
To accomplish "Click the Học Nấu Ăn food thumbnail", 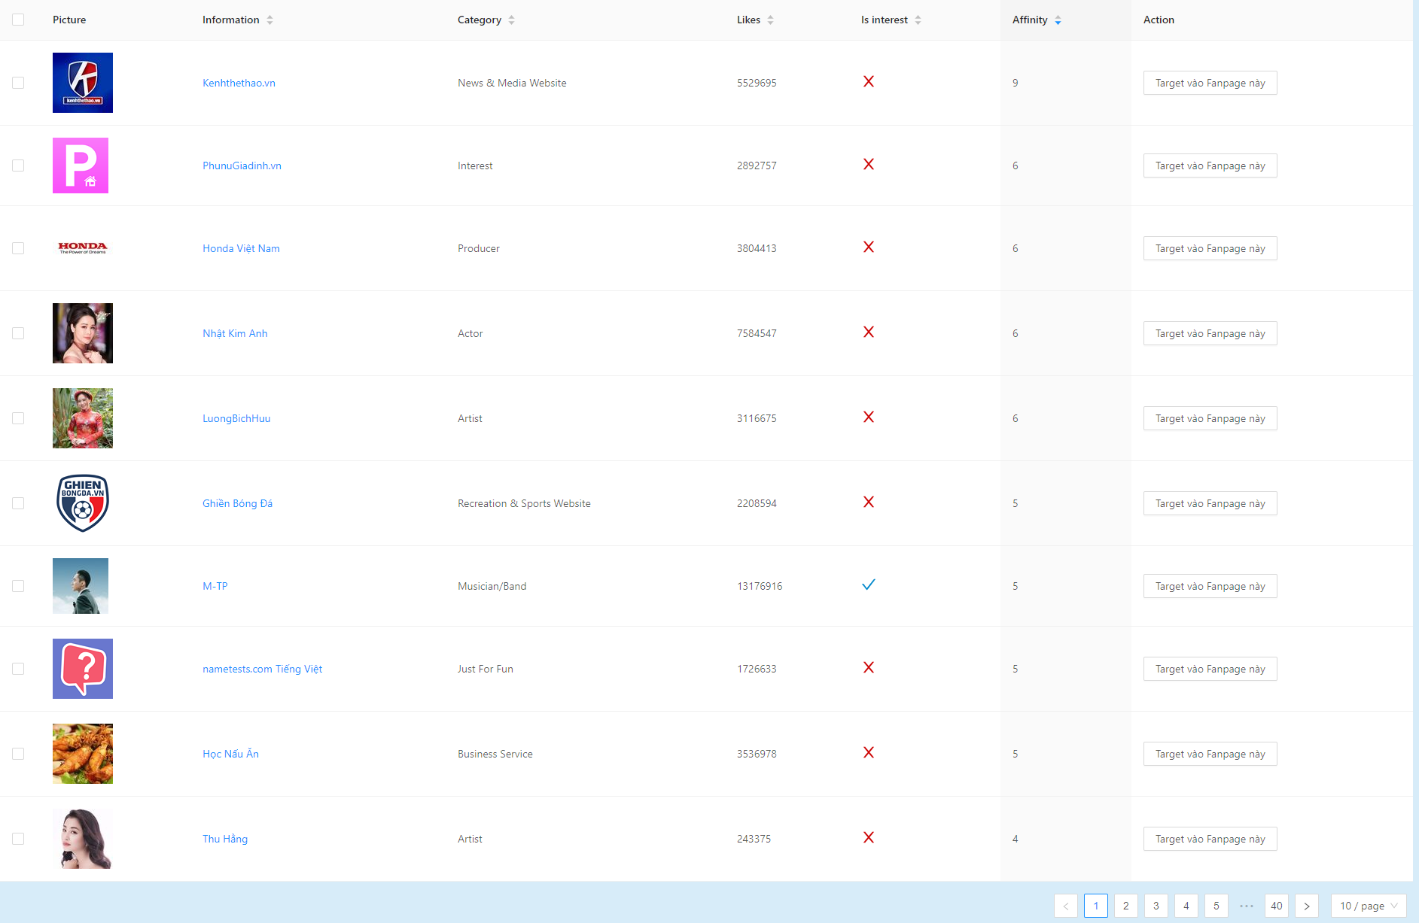I will pyautogui.click(x=83, y=754).
